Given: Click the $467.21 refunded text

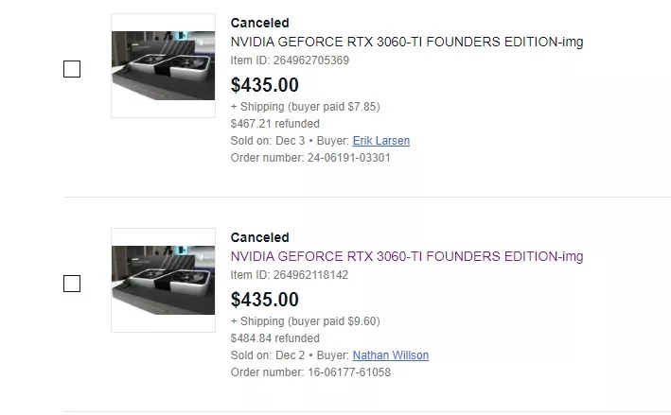Looking at the screenshot, I should (274, 124).
